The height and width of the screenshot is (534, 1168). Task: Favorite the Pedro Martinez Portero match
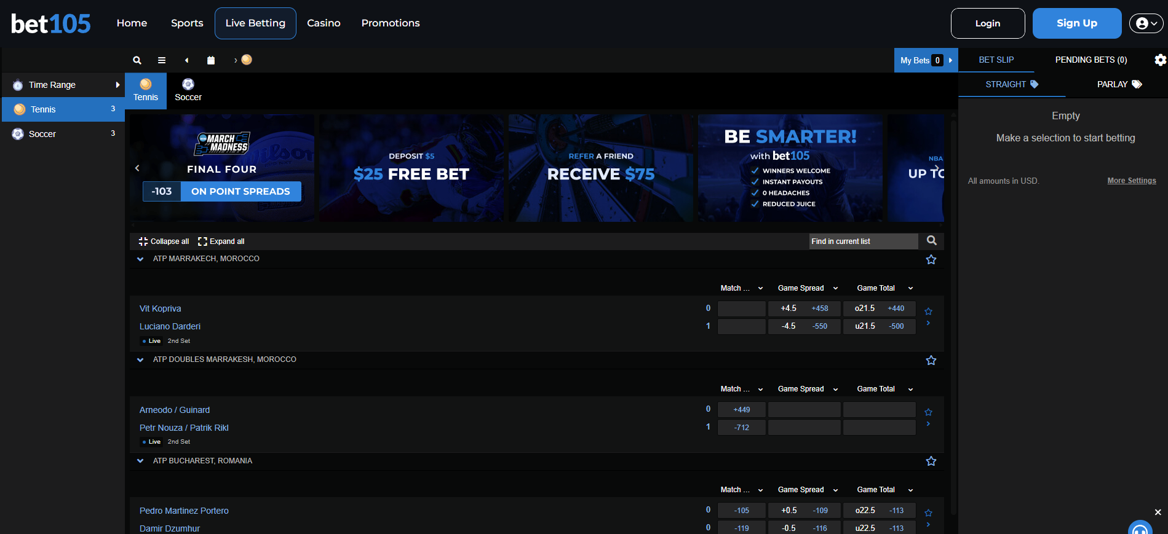pyautogui.click(x=929, y=513)
